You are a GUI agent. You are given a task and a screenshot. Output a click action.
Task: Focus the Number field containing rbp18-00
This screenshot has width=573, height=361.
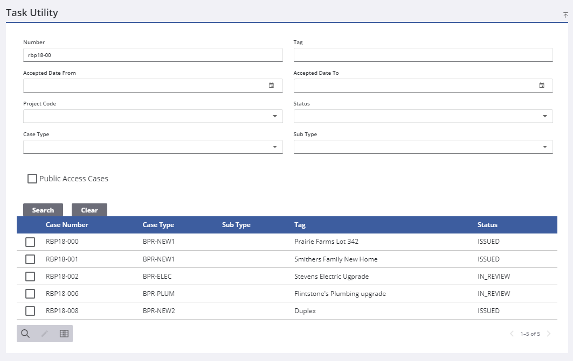(x=153, y=55)
